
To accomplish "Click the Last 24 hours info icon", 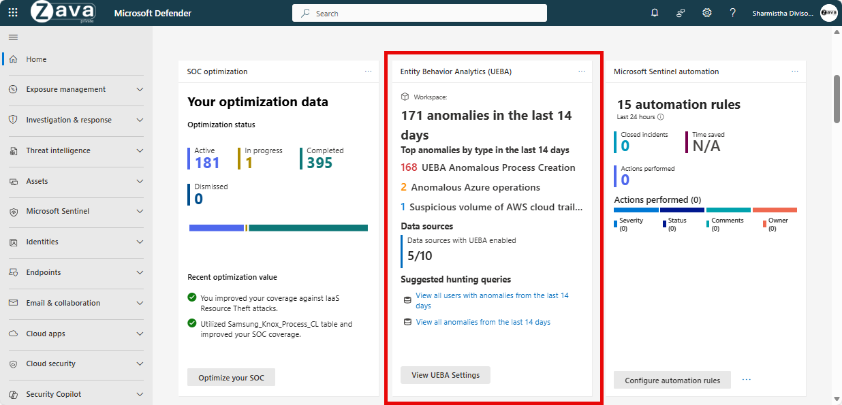I will pos(661,117).
